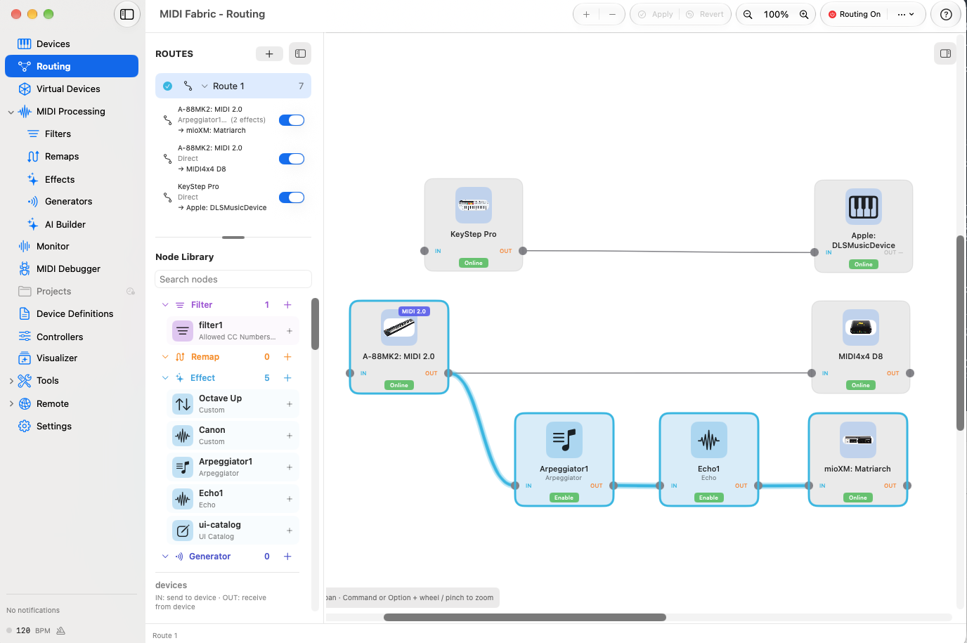The image size is (967, 643).
Task: Disable the A-88MK2 to MIDI4x4 D8 route
Action: 292,159
